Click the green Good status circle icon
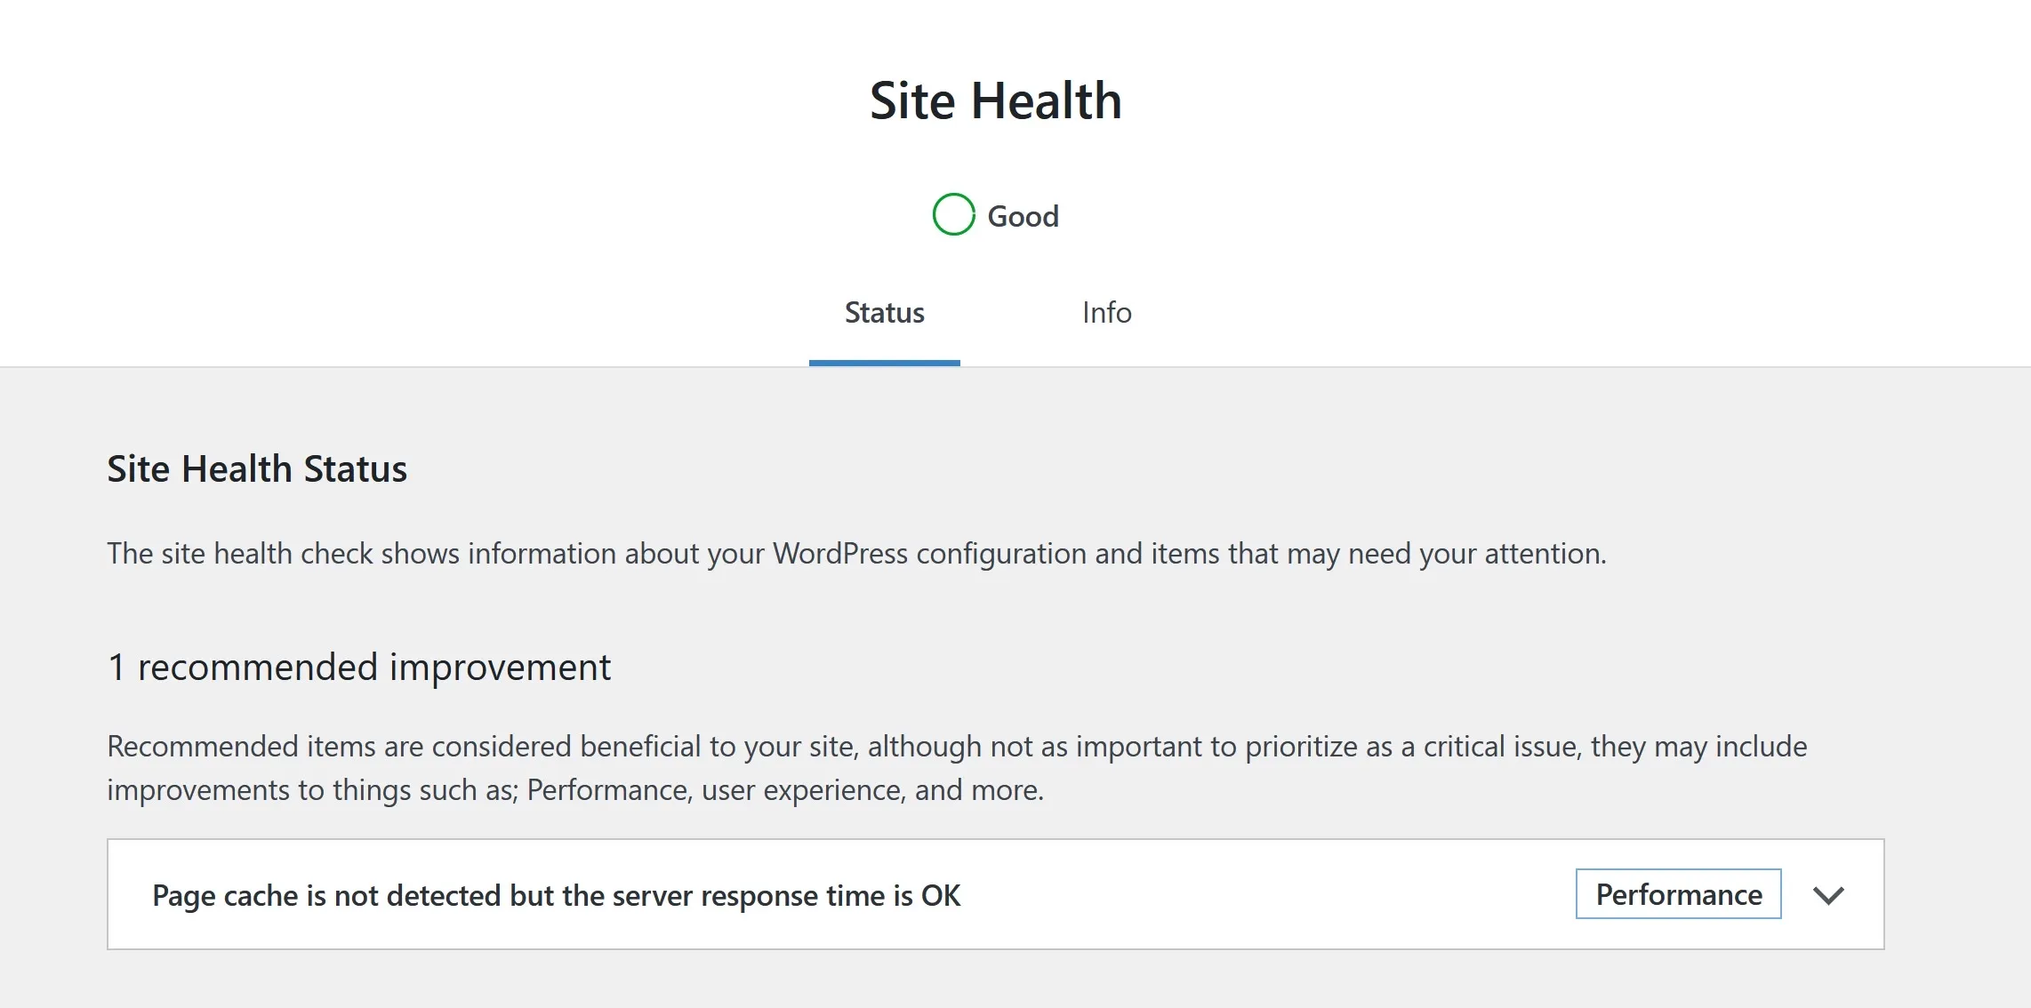 (953, 213)
